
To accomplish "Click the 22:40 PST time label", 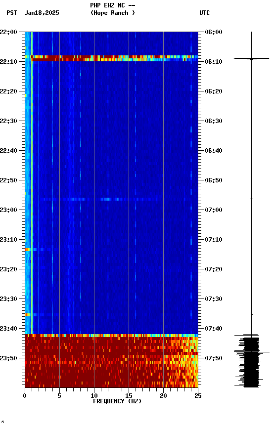I will click(x=8, y=151).
